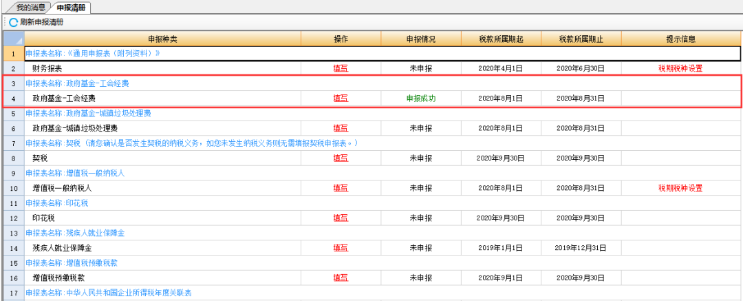Select group row 申报表名称:政府基金-城镇垃圾处理费
743x301 pixels.
click(382, 114)
